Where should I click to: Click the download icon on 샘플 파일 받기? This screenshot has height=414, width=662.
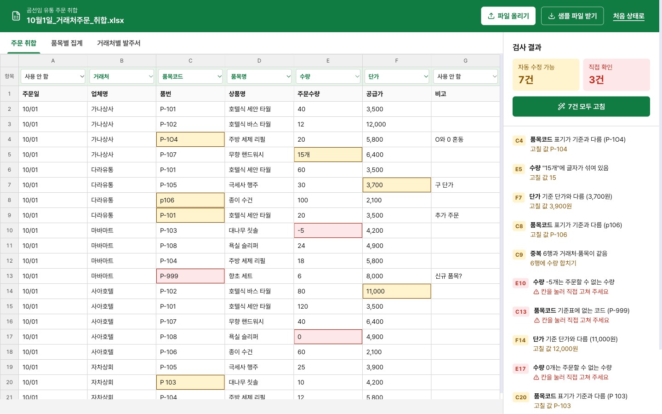pyautogui.click(x=551, y=16)
